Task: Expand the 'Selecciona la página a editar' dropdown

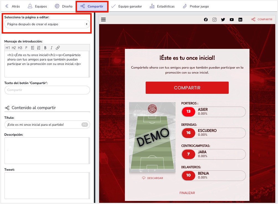Action: [x=47, y=24]
